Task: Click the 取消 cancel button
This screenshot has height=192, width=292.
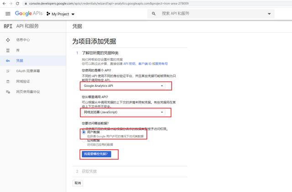Action: click(78, 183)
